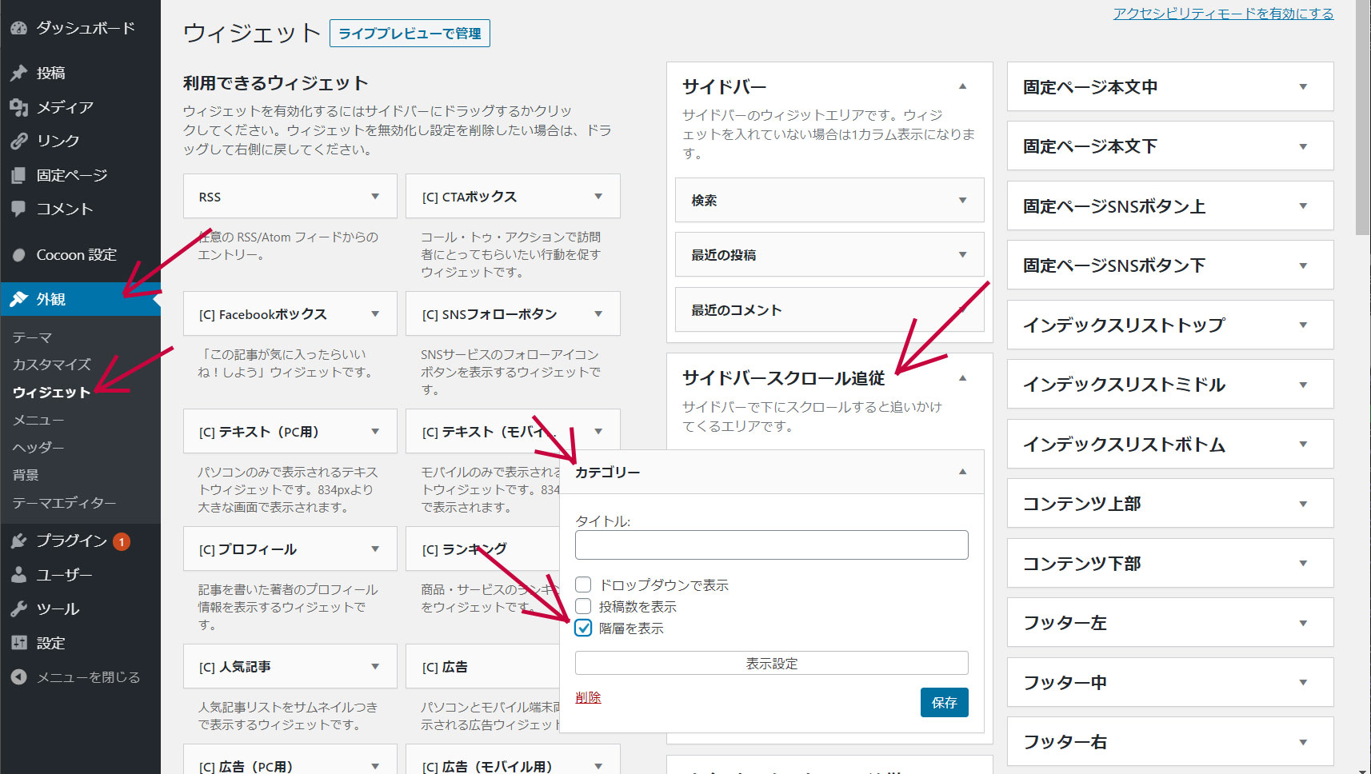Click the リンク chain icon
The width and height of the screenshot is (1371, 774).
tap(19, 141)
